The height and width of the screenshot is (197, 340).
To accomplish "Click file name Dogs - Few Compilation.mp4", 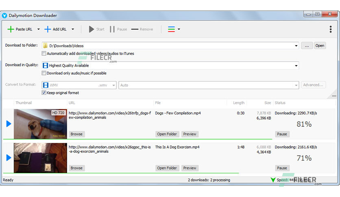I will coord(178,113).
